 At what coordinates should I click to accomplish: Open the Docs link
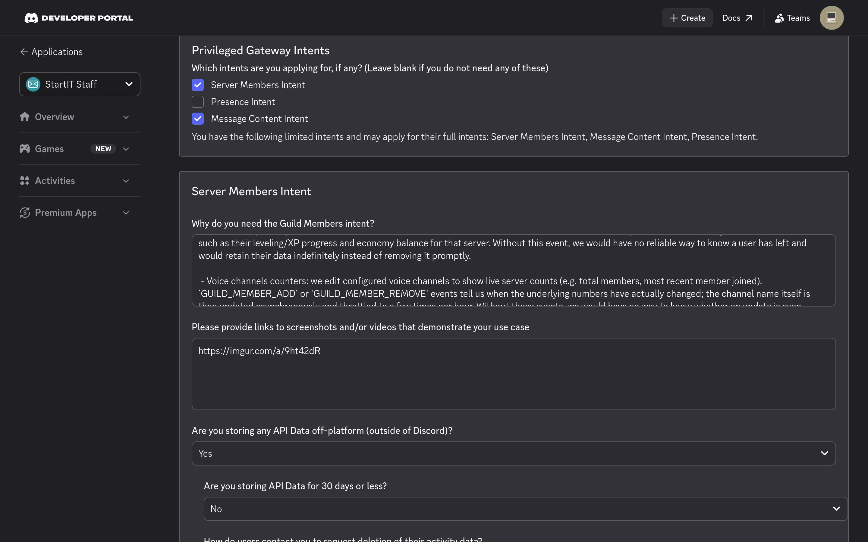[737, 18]
